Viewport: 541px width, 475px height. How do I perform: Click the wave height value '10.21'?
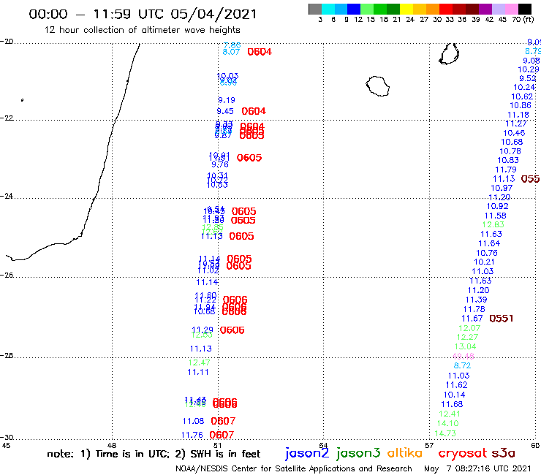[484, 262]
